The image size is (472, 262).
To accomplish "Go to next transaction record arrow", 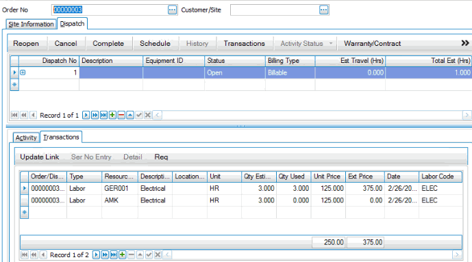I will 96,254.
